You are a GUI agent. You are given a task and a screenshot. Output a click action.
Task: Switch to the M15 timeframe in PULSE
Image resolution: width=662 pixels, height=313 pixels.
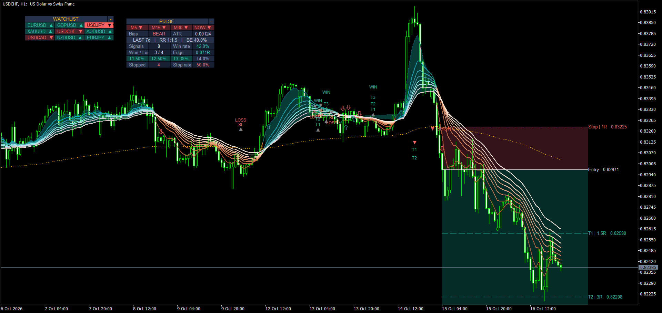(159, 28)
